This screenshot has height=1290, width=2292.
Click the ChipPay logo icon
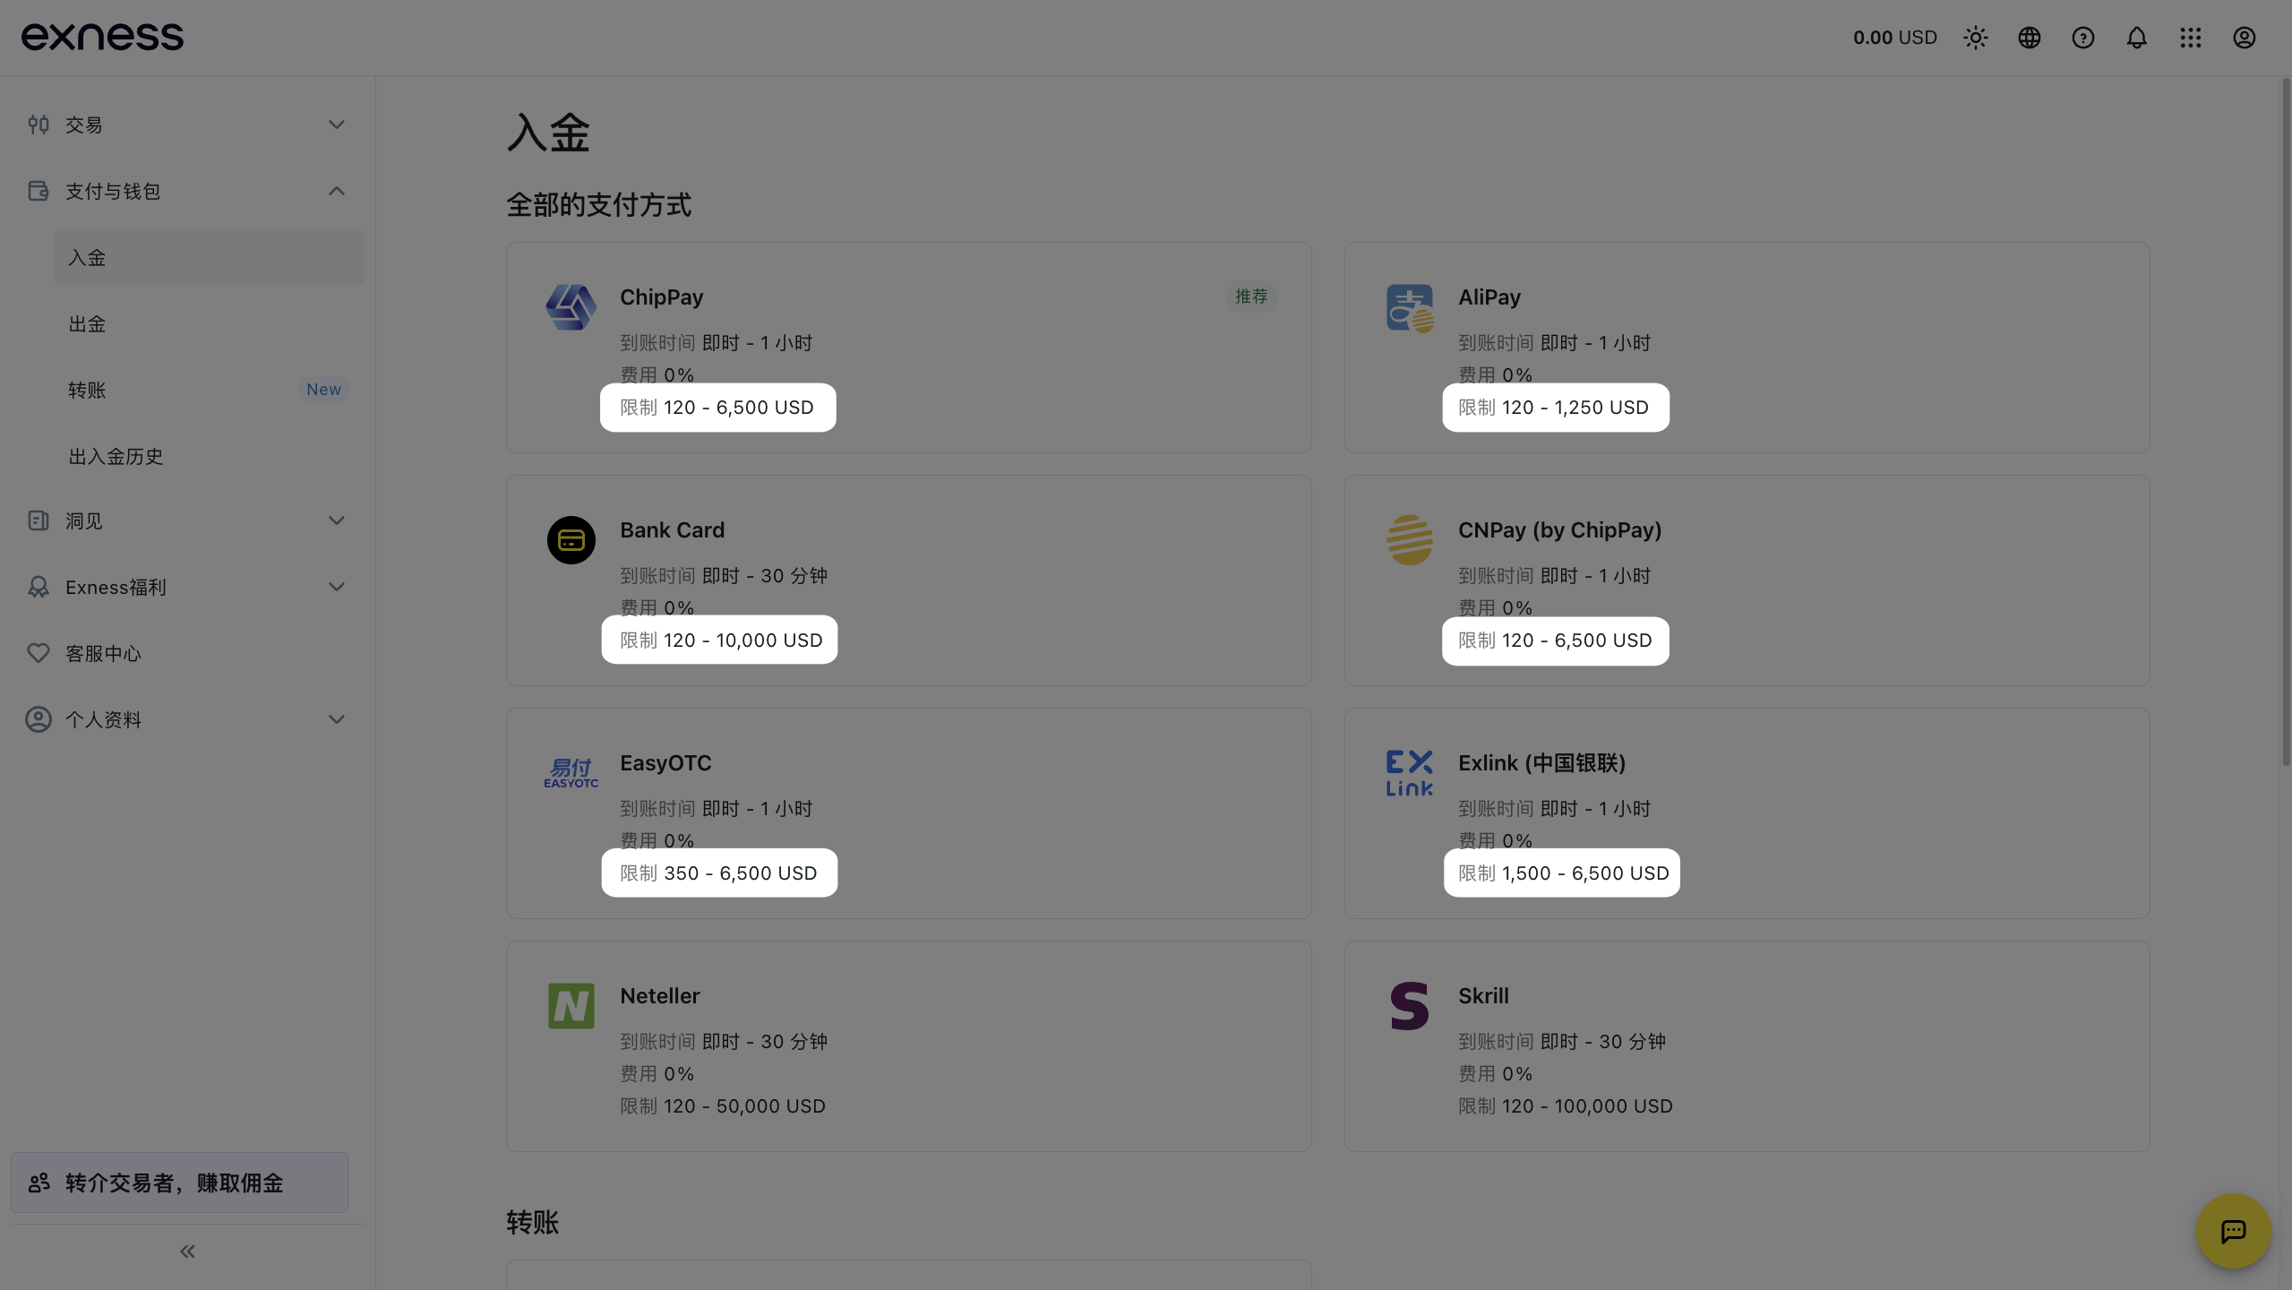pyautogui.click(x=571, y=307)
